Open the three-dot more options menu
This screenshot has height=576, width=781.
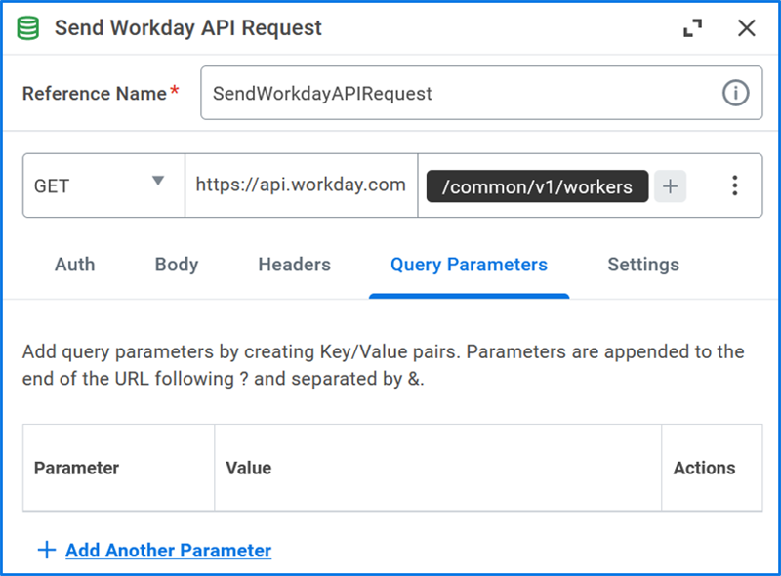point(735,185)
